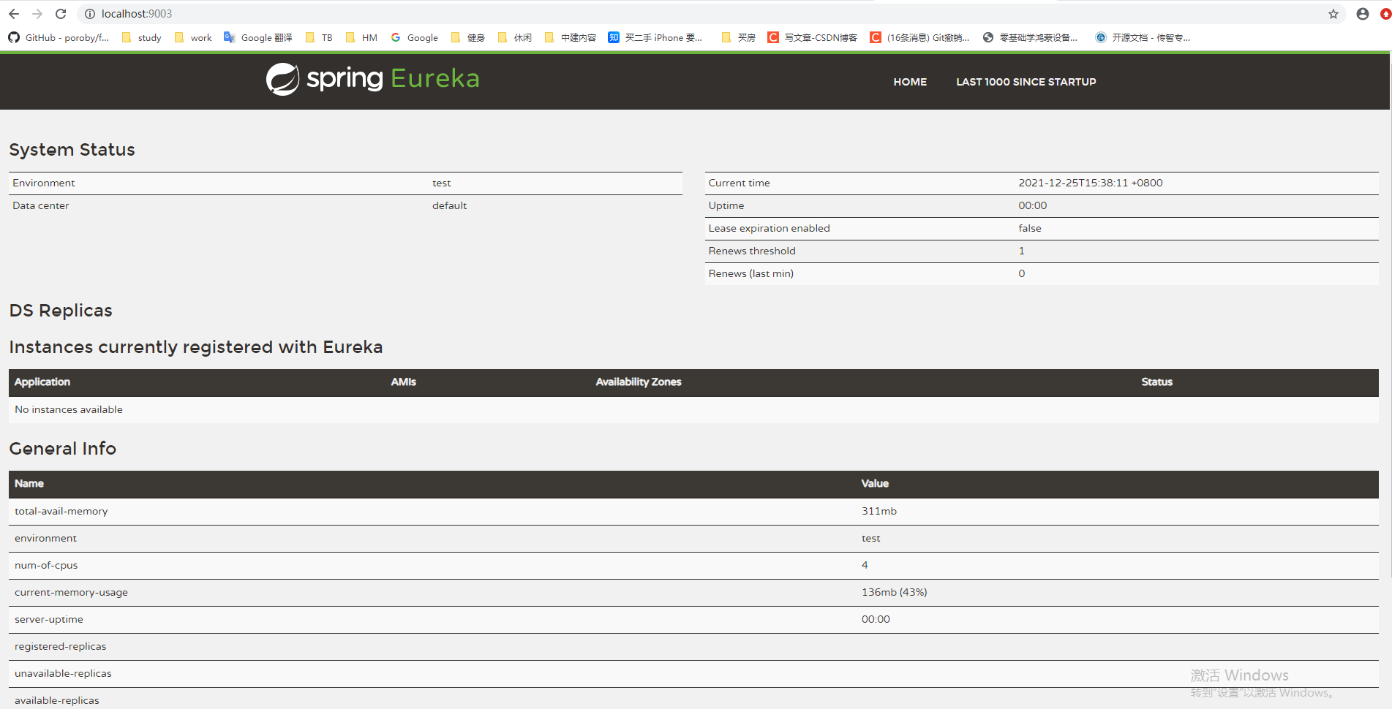Screen dimensions: 1392x709
Task: Go forward with the browser forward arrow
Action: [x=37, y=14]
